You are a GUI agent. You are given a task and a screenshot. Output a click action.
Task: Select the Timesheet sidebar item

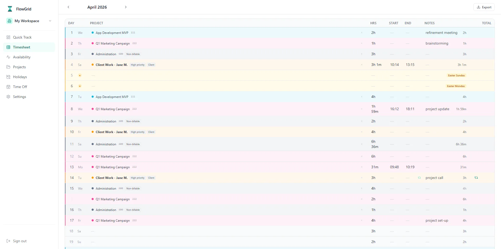click(29, 47)
